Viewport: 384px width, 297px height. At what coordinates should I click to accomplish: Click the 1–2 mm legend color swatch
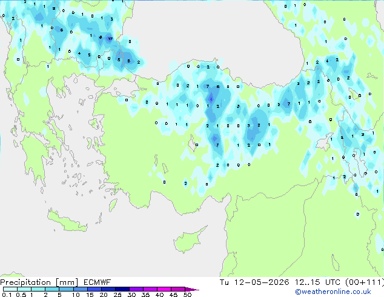coord(38,289)
